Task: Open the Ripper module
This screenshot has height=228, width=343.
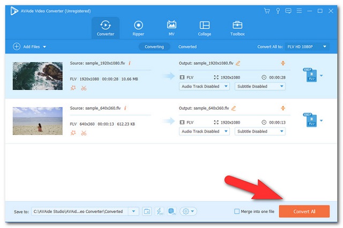Action: coord(138,28)
